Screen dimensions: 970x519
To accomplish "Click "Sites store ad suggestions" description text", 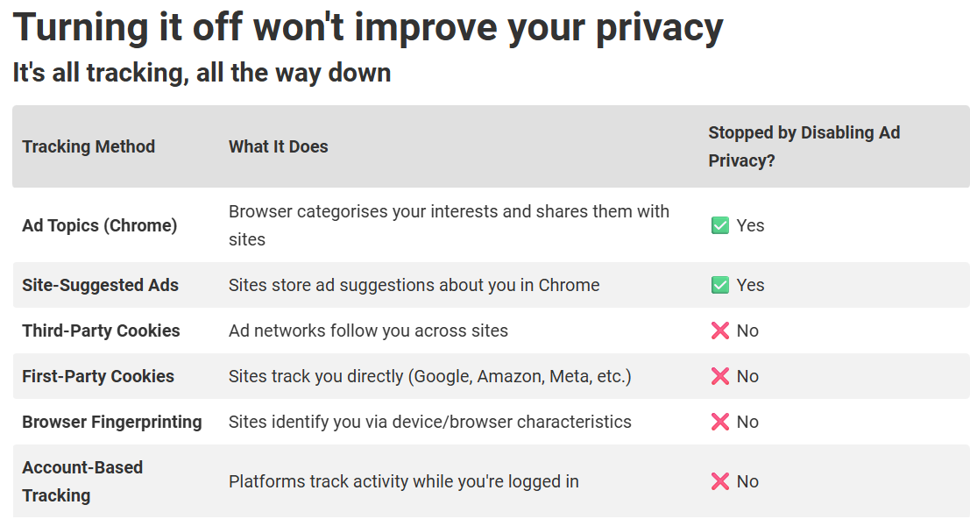I will tap(414, 285).
